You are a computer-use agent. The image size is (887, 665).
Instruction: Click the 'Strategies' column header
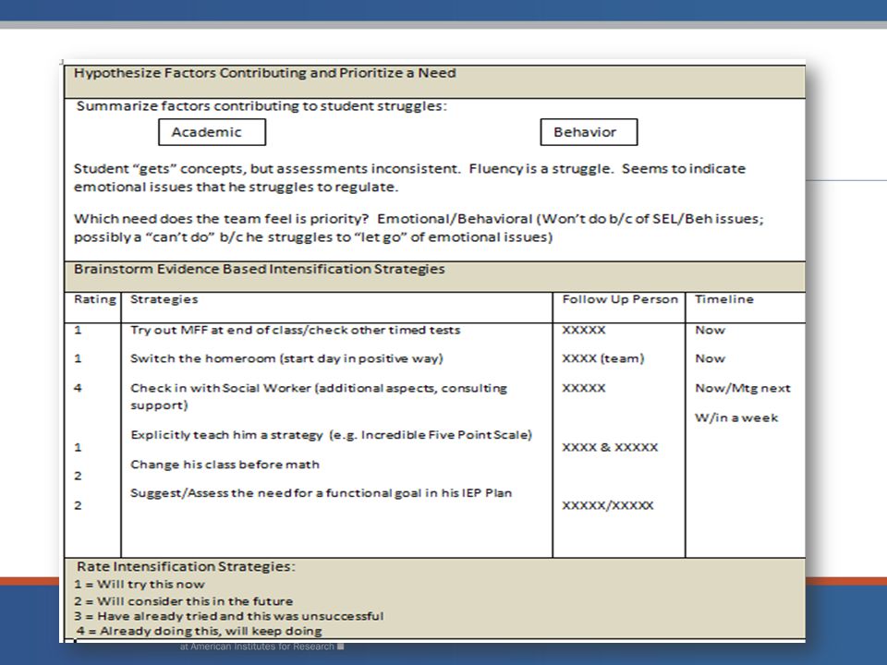[x=164, y=299]
